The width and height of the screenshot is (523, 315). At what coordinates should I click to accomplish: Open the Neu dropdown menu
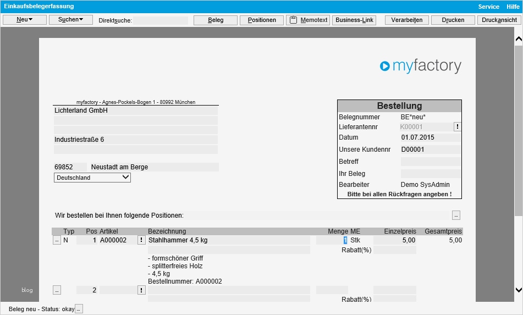[25, 20]
